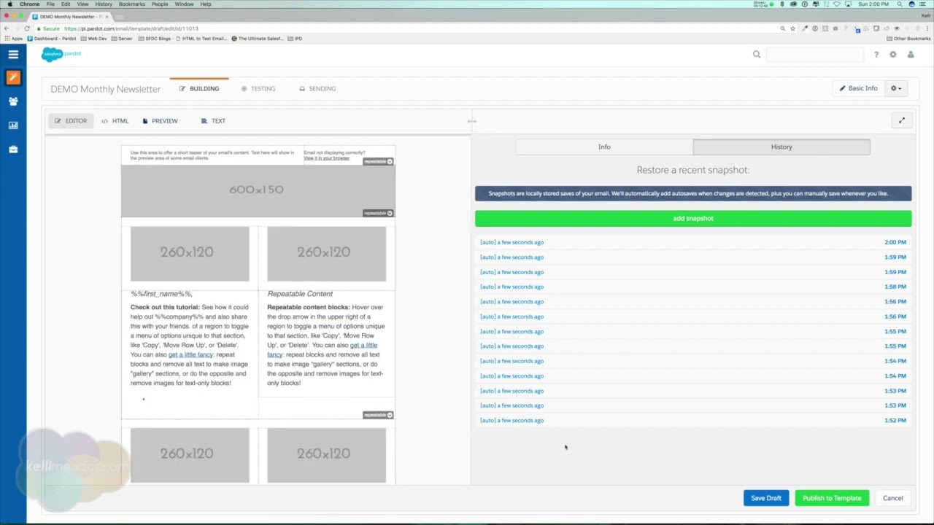Open the Server bookmarks folder
934x525 pixels.
click(x=122, y=39)
